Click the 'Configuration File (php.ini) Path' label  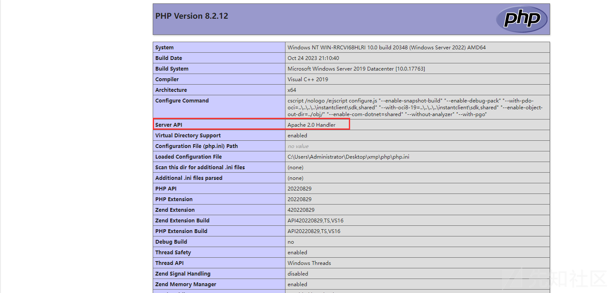tap(197, 146)
